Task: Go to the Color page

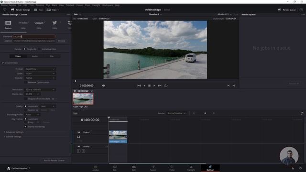Action: click(172, 168)
